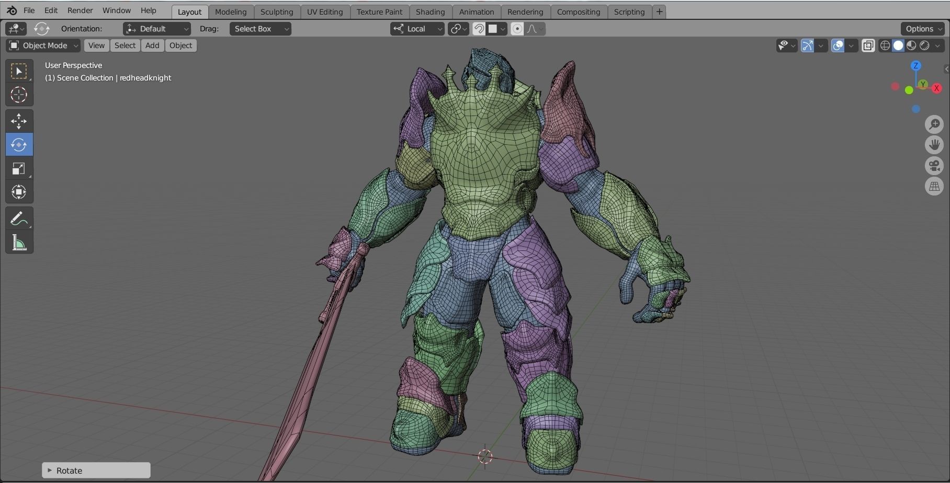Switch to the Sculpting workspace tab
Screen dimensions: 950x483
pos(277,11)
